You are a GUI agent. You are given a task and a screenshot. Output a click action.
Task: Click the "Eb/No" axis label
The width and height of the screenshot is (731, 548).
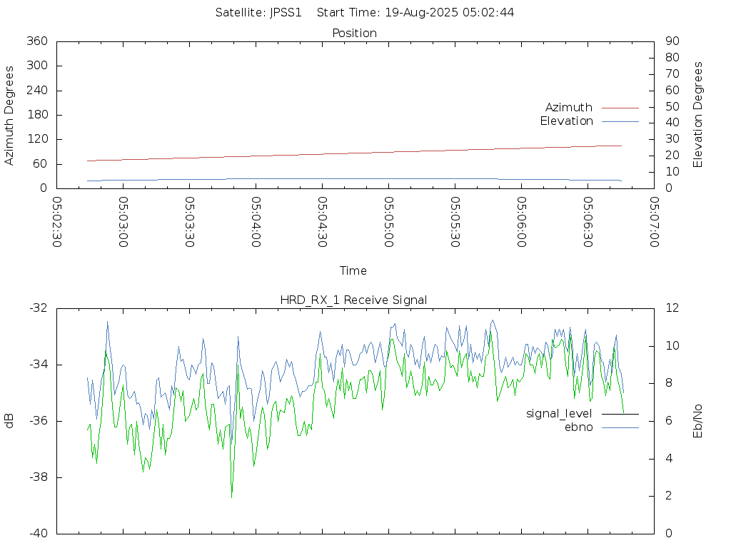pos(697,421)
